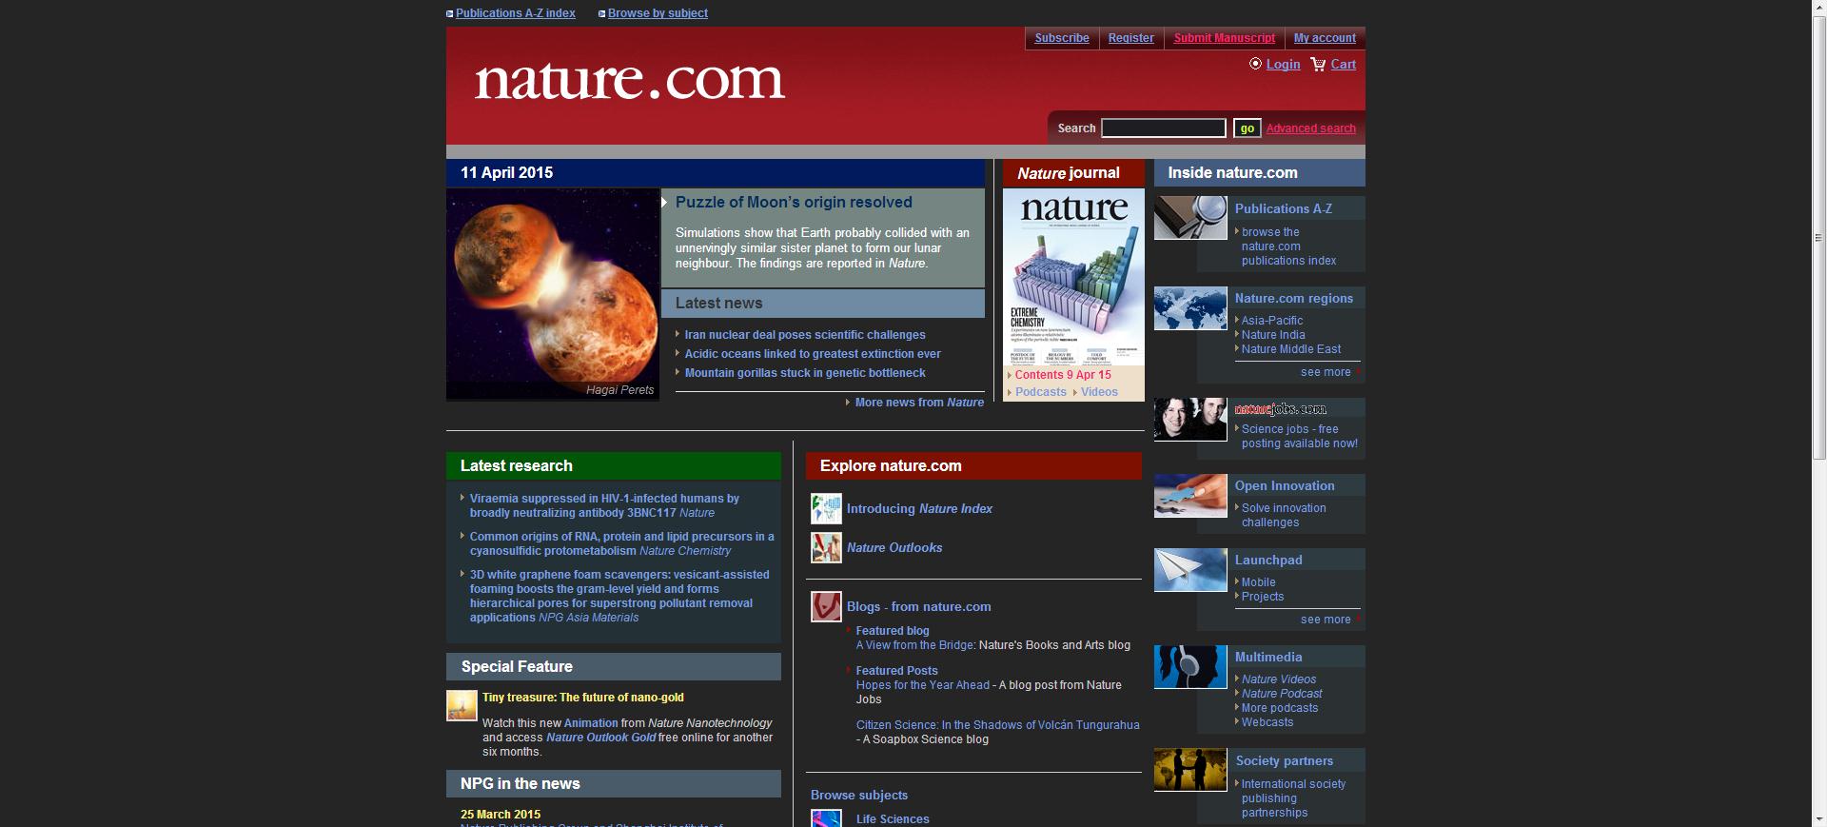The height and width of the screenshot is (827, 1827).
Task: Open A View from the Bridge blog
Action: (x=915, y=645)
